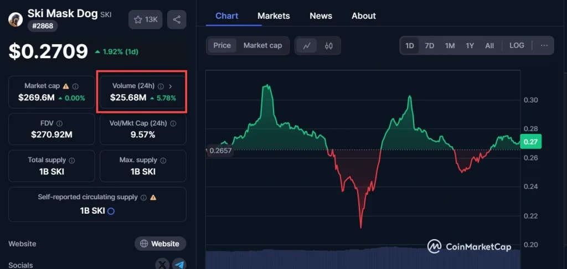567x269 pixels.
Task: Click the SKI ticker symbol beside the name
Action: 106,15
